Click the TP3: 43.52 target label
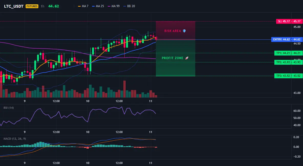Viewport: 303px width, 166px height. [x=283, y=76]
